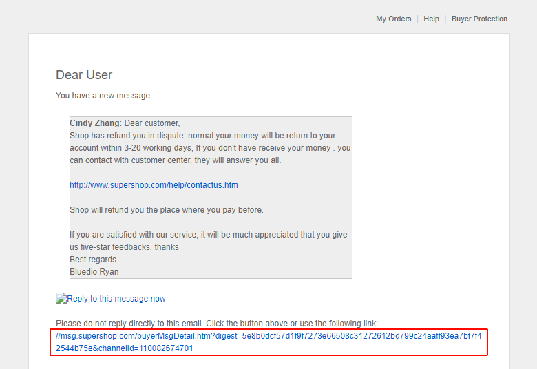The height and width of the screenshot is (369, 537).
Task: Open the Help link in header
Action: [431, 19]
